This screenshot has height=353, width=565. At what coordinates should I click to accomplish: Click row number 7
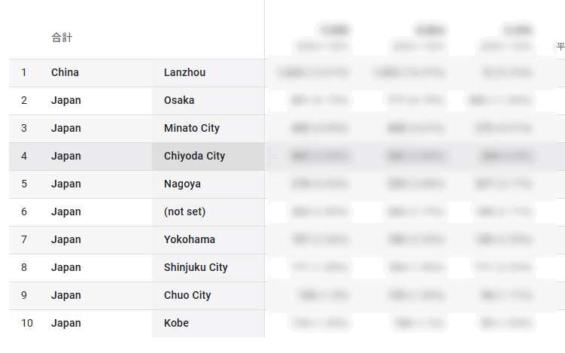click(24, 240)
